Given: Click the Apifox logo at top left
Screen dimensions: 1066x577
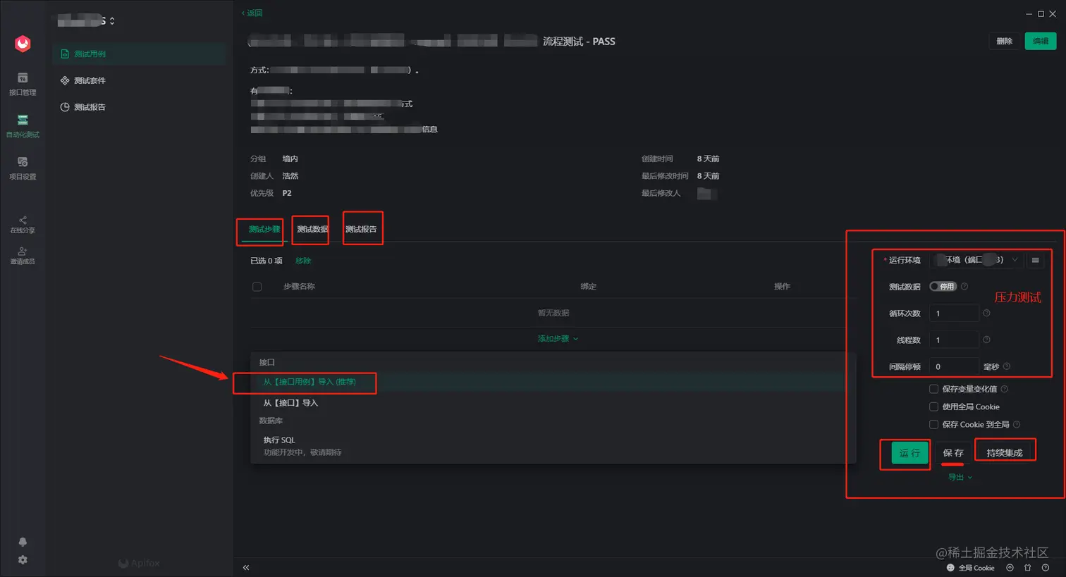Looking at the screenshot, I should click(x=23, y=44).
